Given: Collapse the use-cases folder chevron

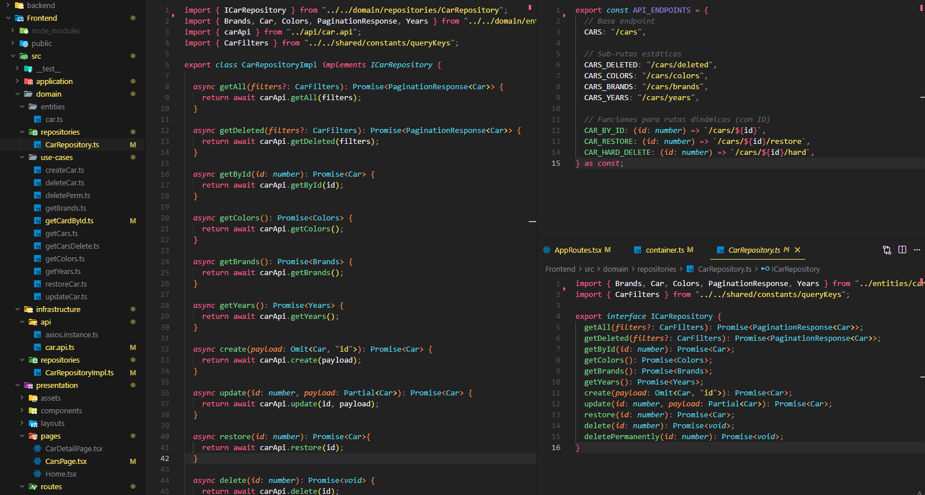Looking at the screenshot, I should click(22, 157).
